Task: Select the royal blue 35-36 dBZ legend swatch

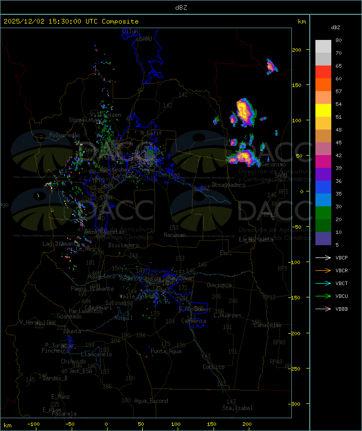Action: [323, 187]
